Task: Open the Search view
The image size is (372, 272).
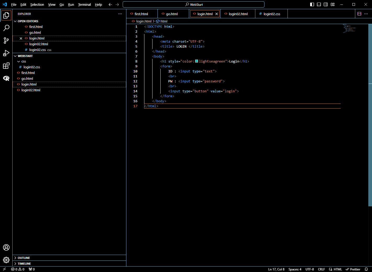Action: pos(6,28)
